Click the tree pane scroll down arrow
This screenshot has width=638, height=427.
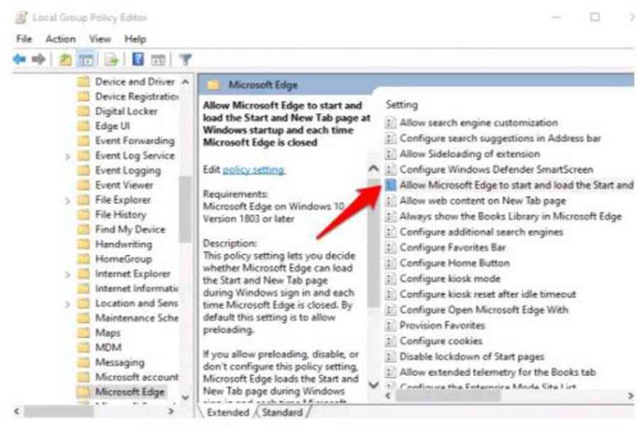point(185,398)
